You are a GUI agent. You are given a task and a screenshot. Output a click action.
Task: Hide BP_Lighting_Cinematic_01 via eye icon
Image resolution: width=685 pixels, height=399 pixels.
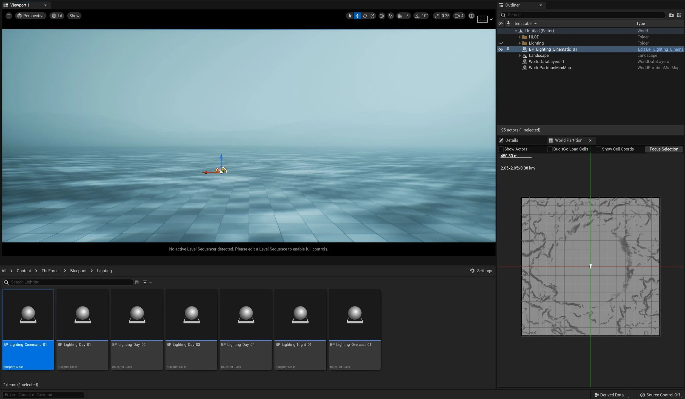(x=501, y=50)
